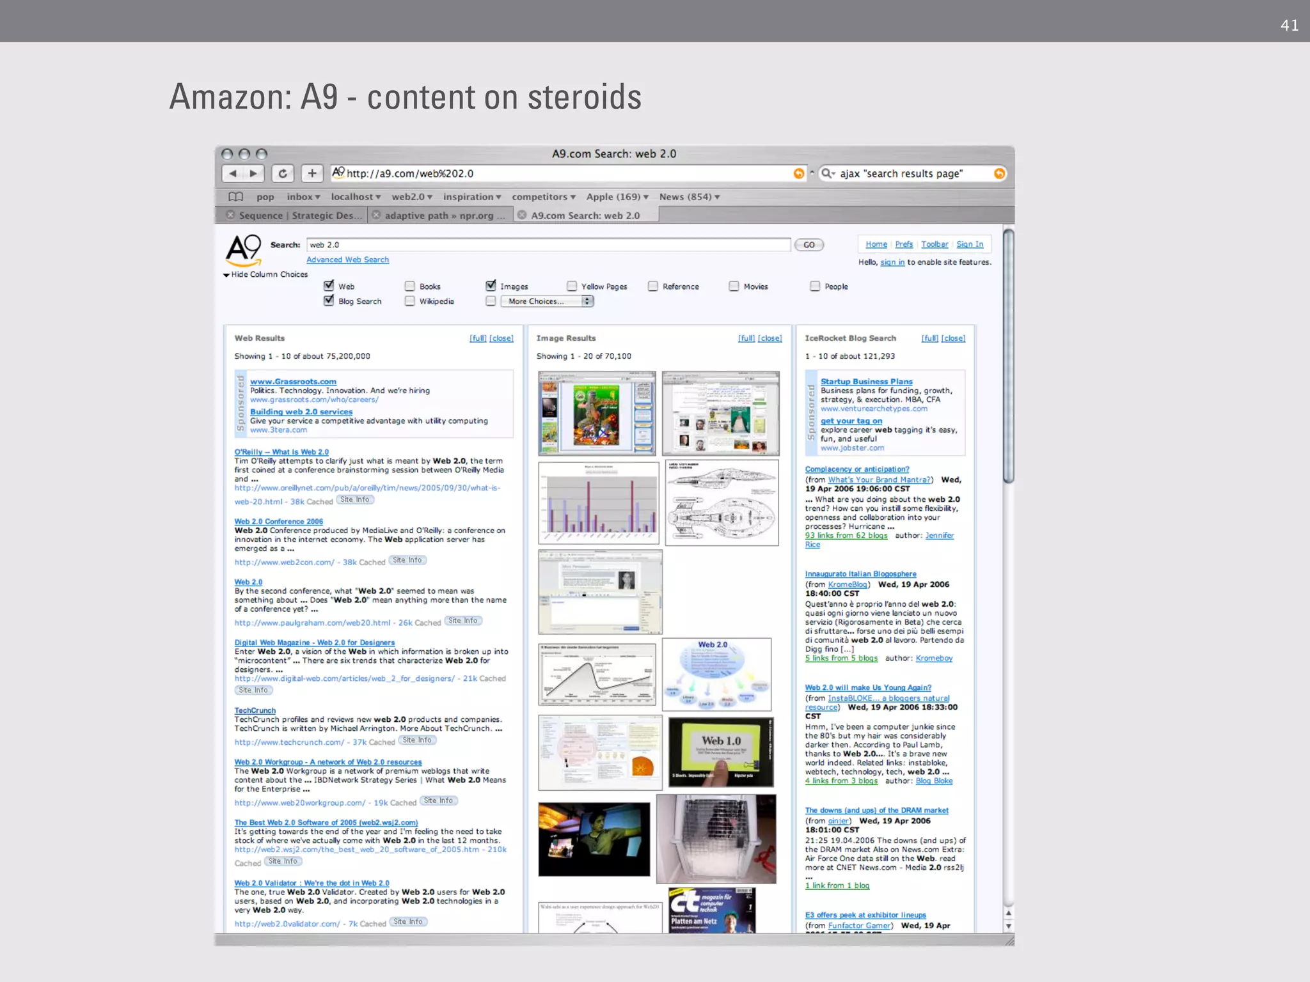Open the bar chart image thumbnail

[x=598, y=503]
